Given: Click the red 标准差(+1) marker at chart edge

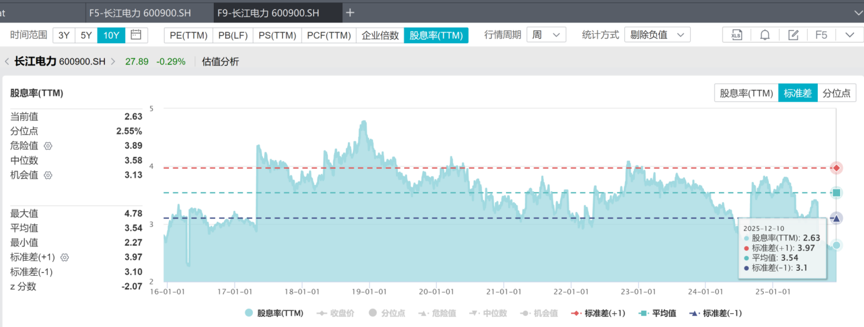Looking at the screenshot, I should click(836, 168).
